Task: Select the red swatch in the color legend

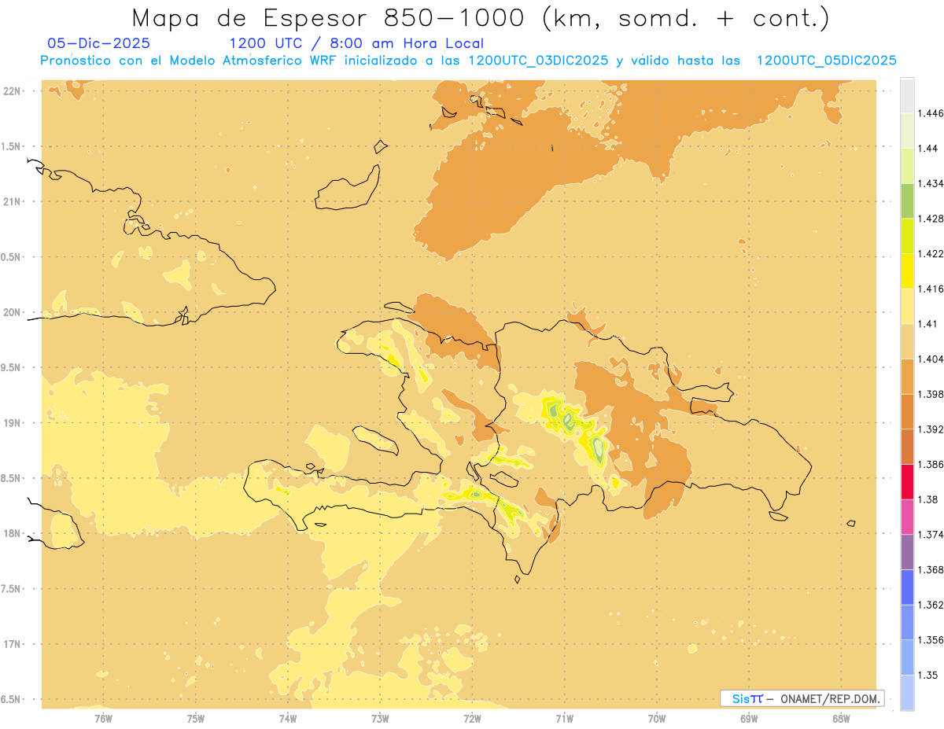Action: 907,482
